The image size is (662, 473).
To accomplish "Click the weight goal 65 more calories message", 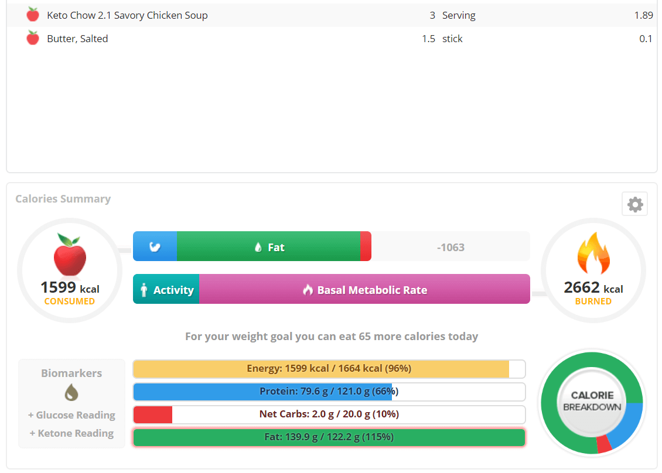I will [x=332, y=336].
